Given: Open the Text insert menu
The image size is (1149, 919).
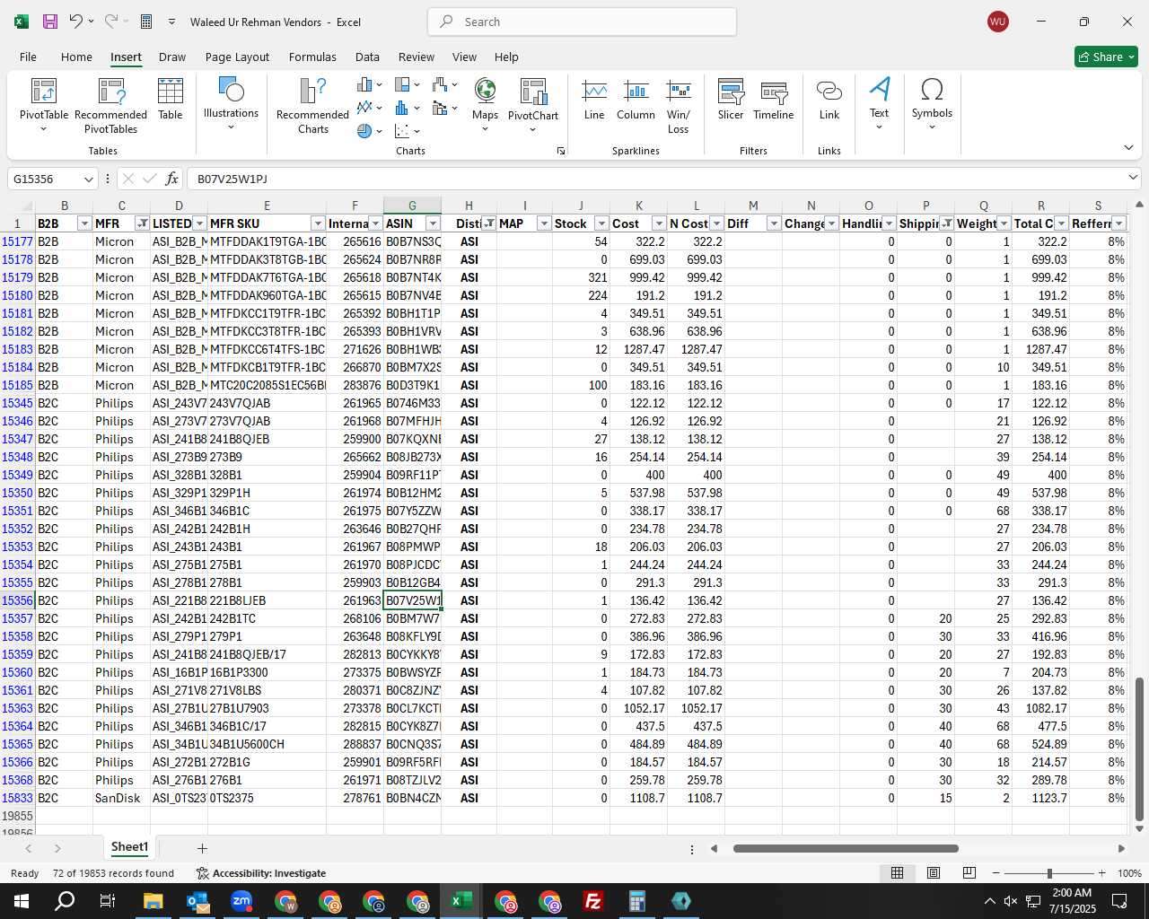Looking at the screenshot, I should tap(880, 103).
